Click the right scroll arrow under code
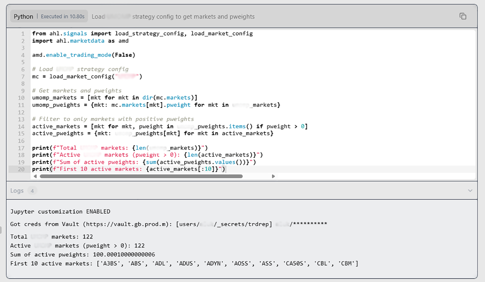Viewport: 485px width, 282px height. (x=273, y=176)
